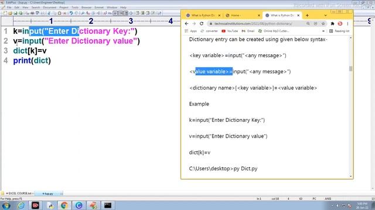Open Online Mp3 Cutter bookmark

coord(274,31)
